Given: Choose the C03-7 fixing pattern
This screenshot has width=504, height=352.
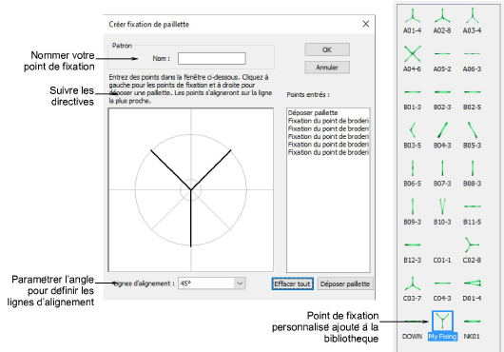Looking at the screenshot, I should (x=412, y=288).
